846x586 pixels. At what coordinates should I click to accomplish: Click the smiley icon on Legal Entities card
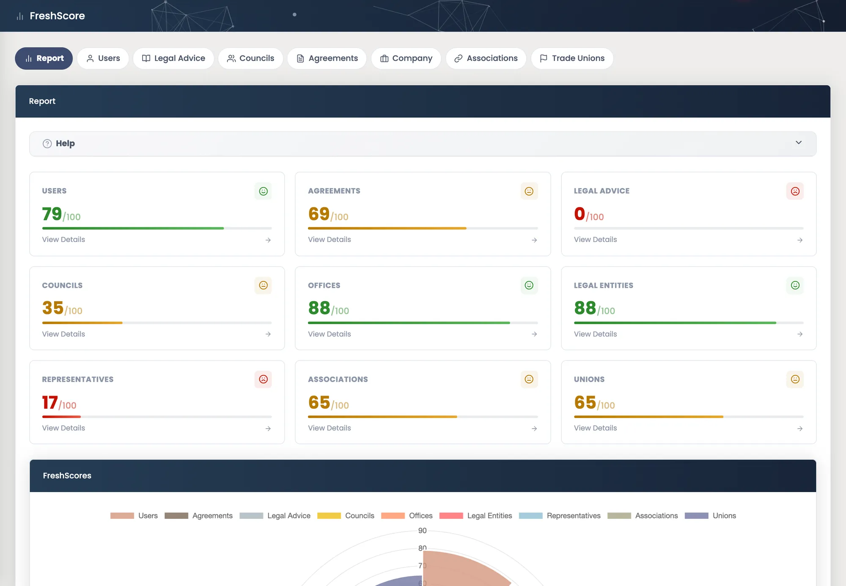click(795, 285)
